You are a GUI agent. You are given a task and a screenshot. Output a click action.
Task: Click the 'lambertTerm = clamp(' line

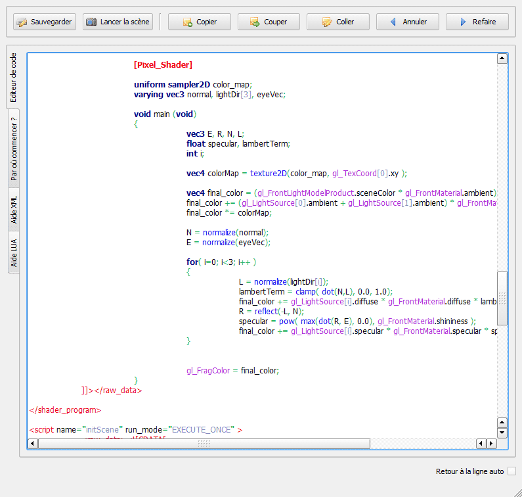pyautogui.click(x=316, y=292)
